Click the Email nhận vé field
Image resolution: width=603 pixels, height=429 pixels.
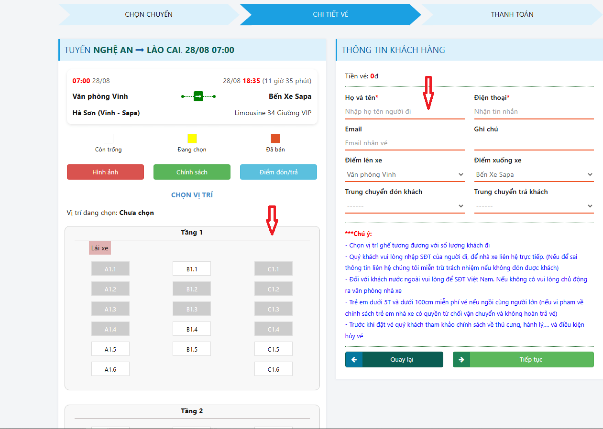(405, 143)
